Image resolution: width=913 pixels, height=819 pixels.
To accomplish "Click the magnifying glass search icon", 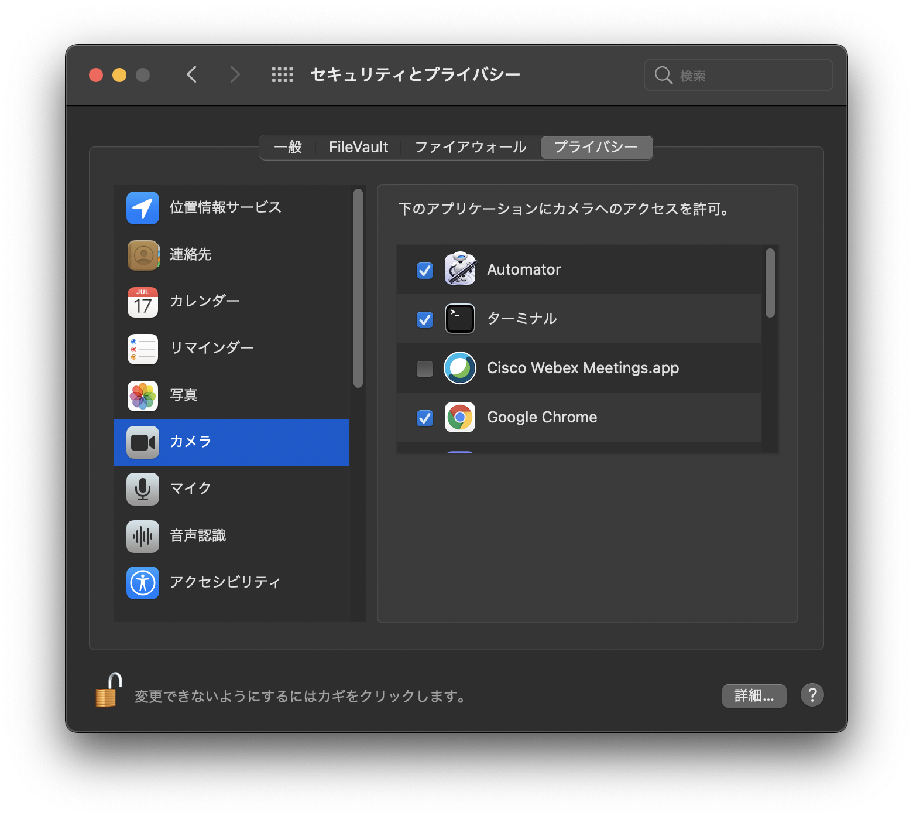I will pos(663,75).
